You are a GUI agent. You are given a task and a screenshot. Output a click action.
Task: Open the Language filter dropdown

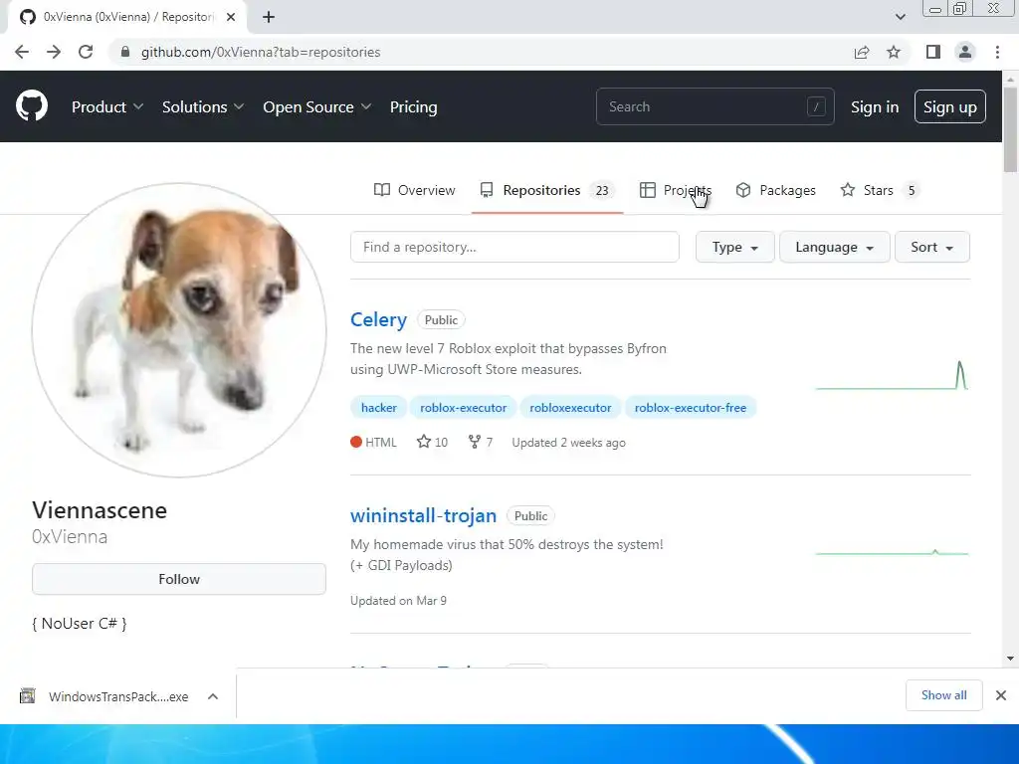[835, 247]
